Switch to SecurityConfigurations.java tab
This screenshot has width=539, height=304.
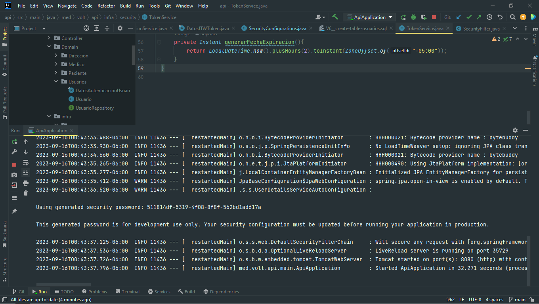[x=277, y=28]
